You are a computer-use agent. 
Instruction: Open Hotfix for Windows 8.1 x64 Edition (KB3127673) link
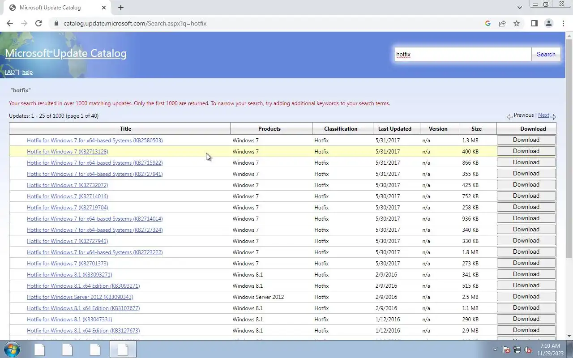83,331
